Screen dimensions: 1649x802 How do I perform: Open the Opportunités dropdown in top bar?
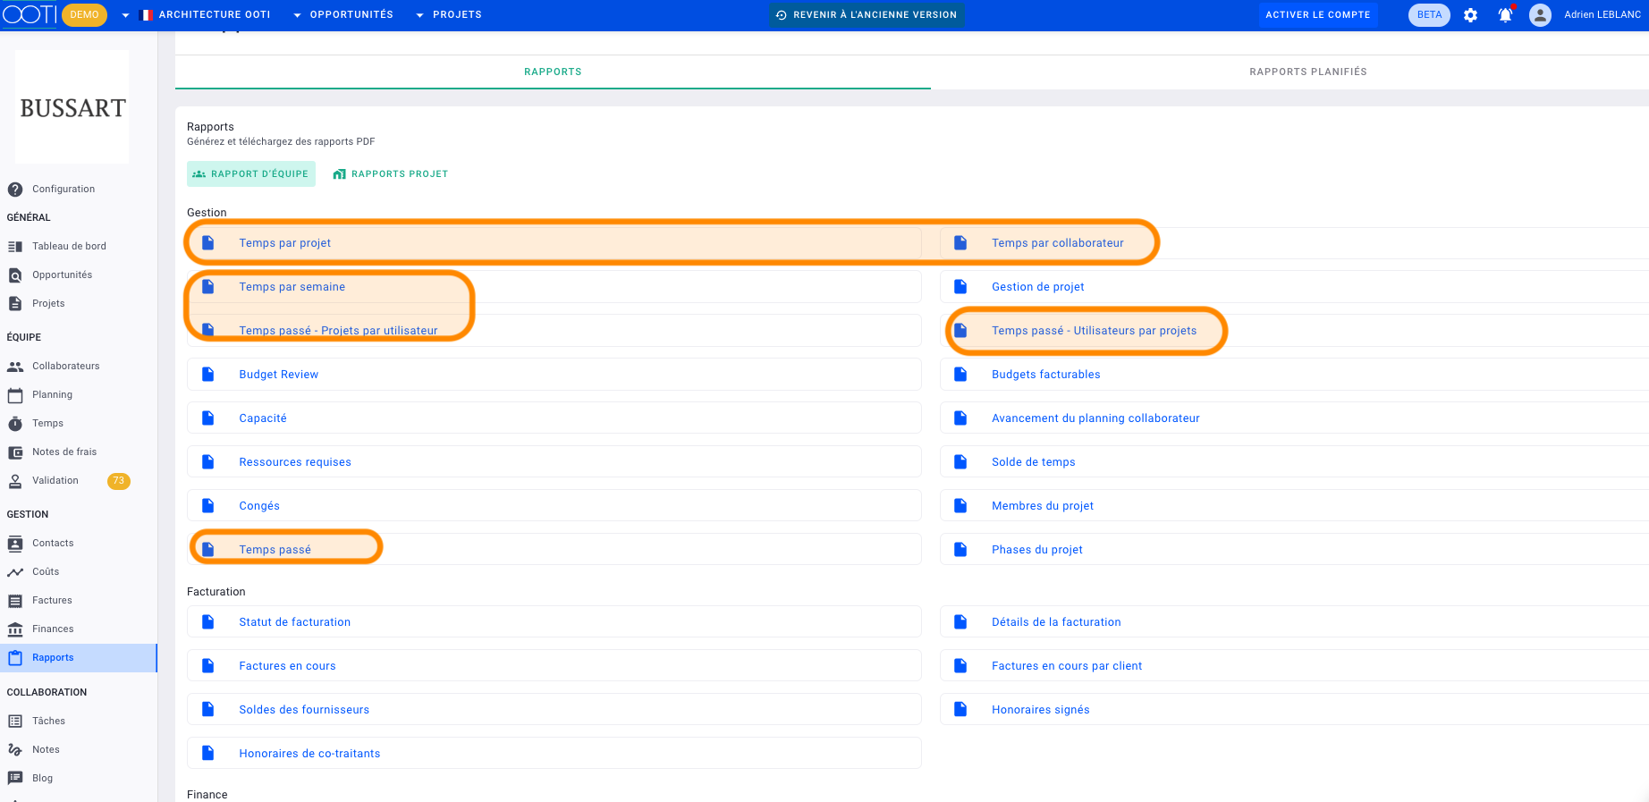point(343,15)
